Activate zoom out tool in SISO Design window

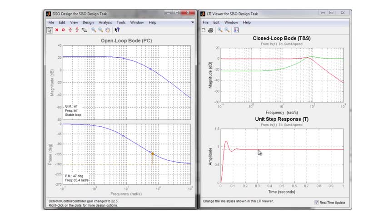[100, 30]
